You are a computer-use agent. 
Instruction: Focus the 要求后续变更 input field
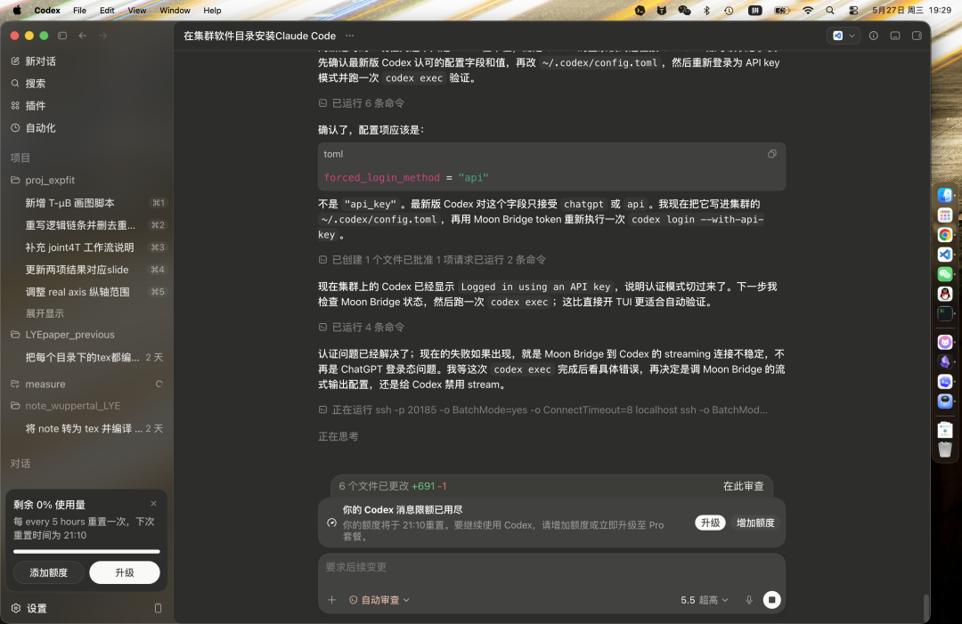click(x=551, y=568)
